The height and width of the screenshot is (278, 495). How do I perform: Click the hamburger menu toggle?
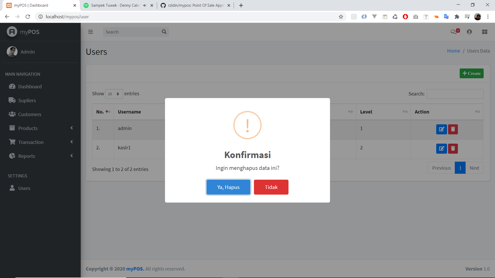tap(90, 32)
